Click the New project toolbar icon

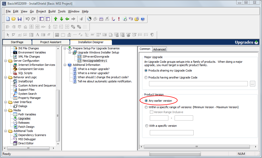[8, 19]
